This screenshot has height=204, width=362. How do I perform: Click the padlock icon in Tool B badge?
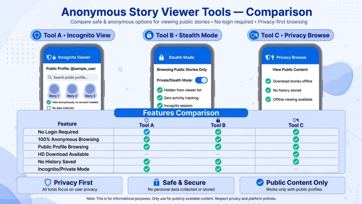(x=149, y=35)
